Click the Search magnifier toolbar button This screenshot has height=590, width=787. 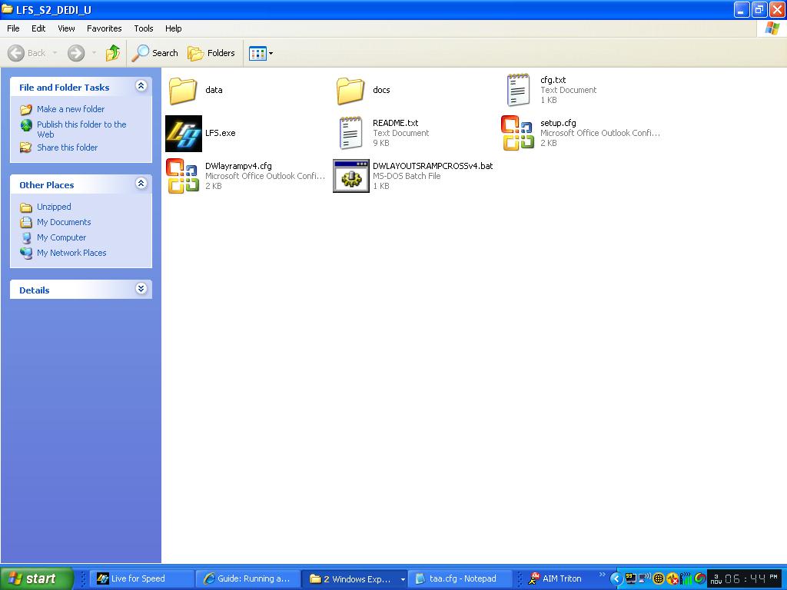pyautogui.click(x=155, y=53)
